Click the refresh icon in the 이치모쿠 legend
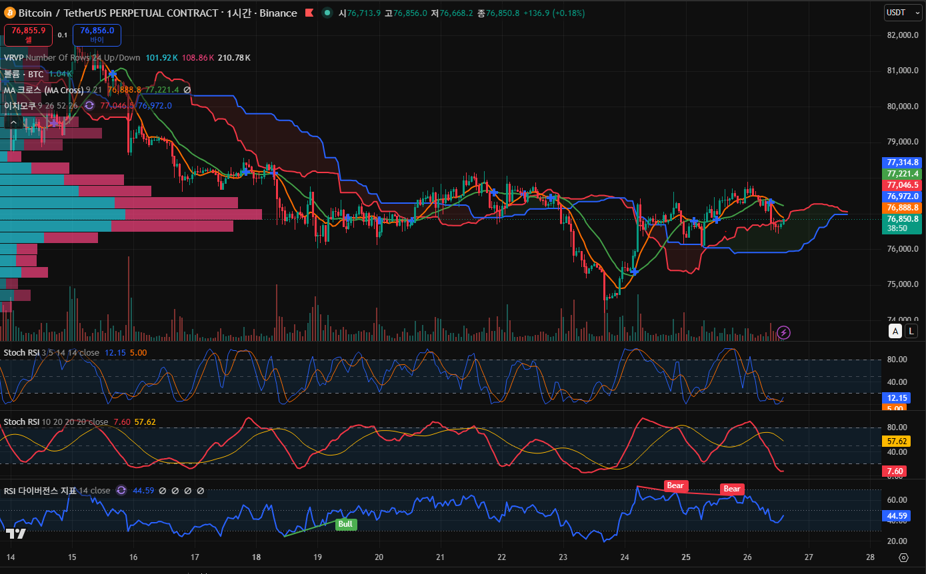Viewport: 926px width, 574px height. point(89,105)
